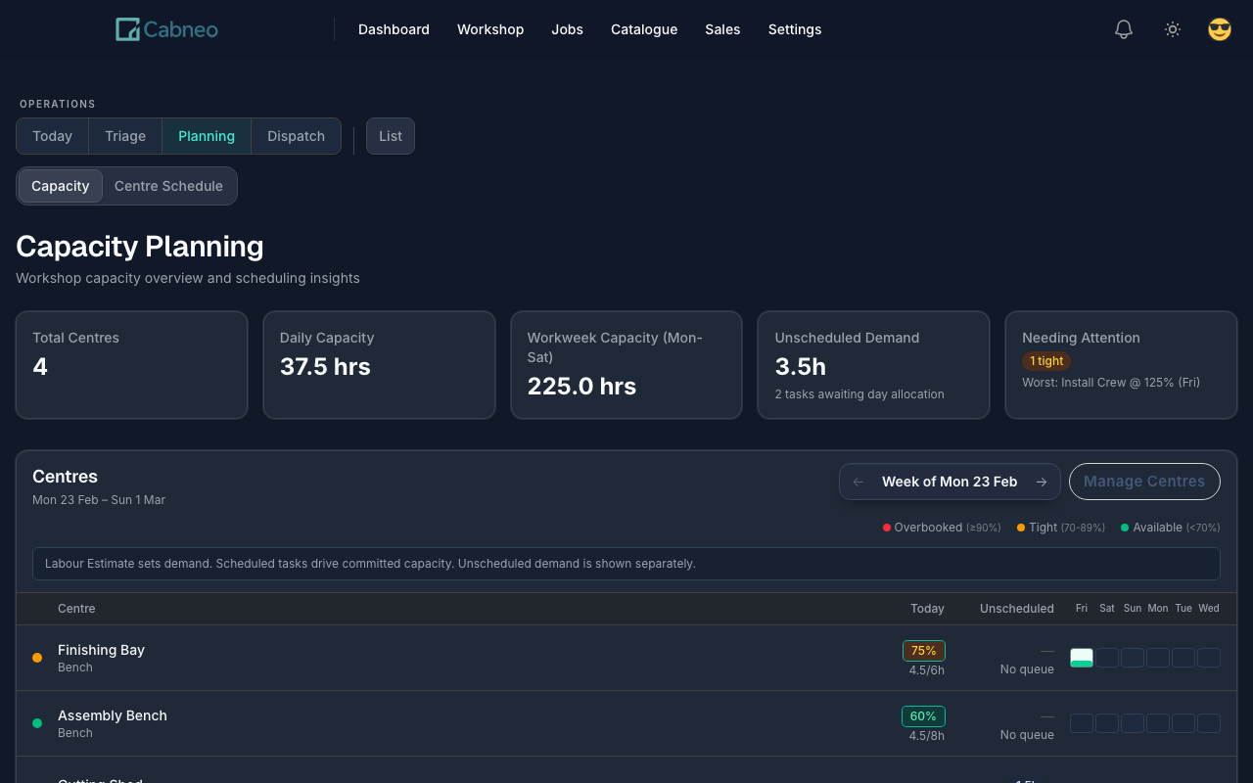Image resolution: width=1253 pixels, height=783 pixels.
Task: Switch to Centre Schedule view
Action: point(168,186)
